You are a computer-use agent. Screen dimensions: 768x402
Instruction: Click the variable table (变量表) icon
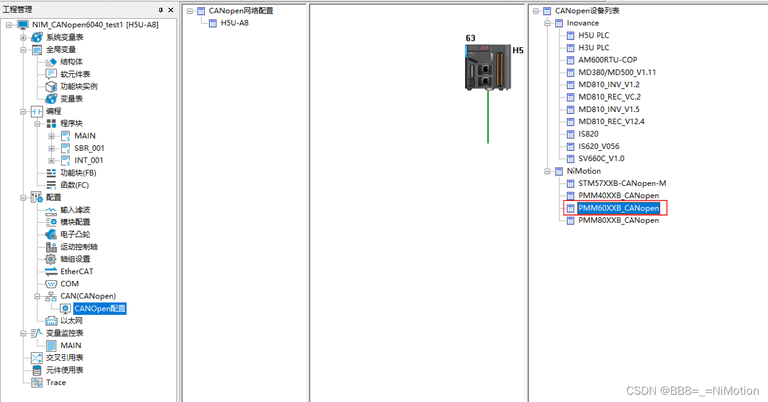point(51,99)
